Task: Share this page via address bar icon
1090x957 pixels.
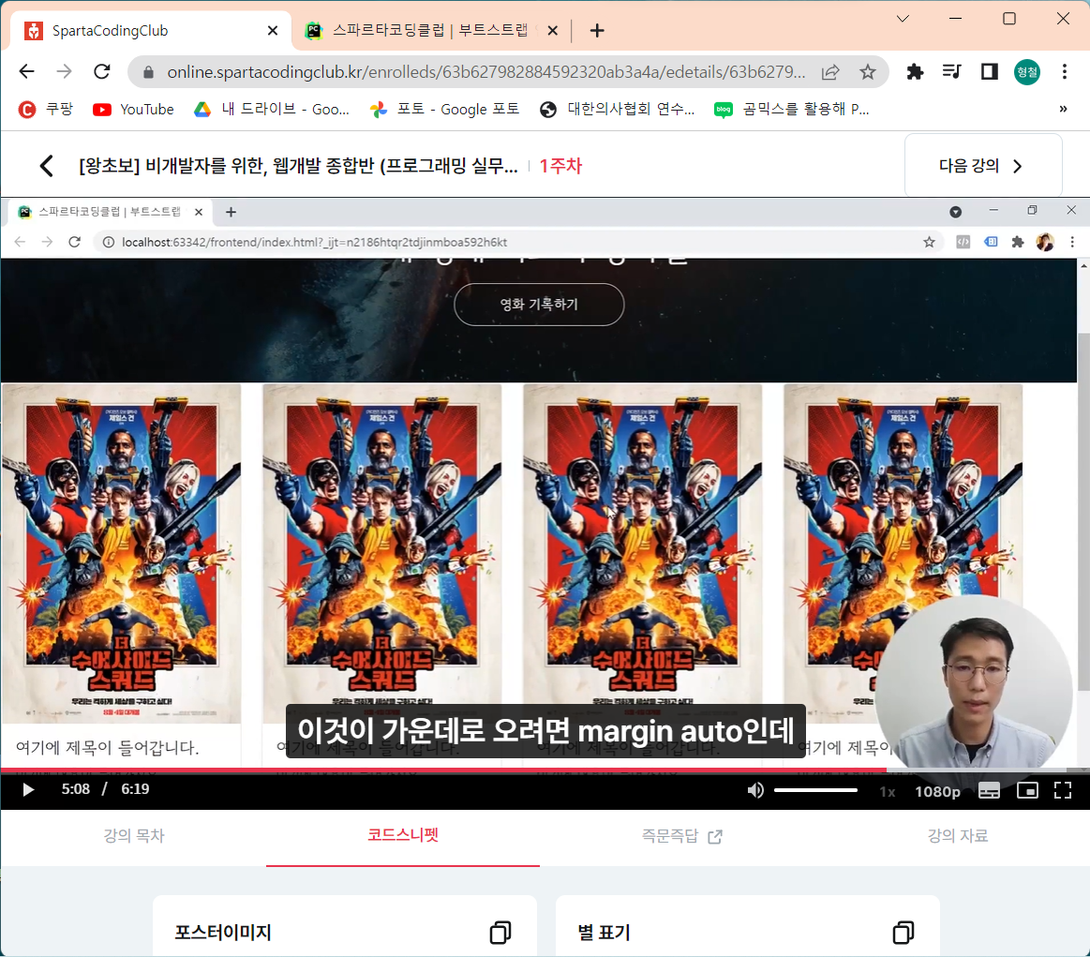Action: pos(830,71)
